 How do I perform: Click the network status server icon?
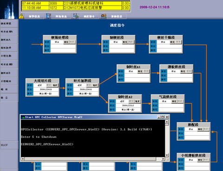(48, 16)
